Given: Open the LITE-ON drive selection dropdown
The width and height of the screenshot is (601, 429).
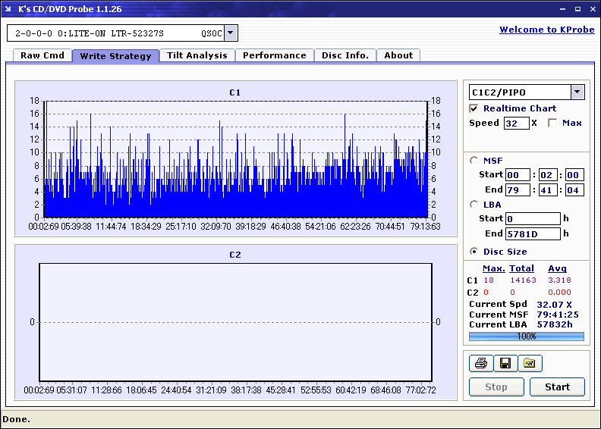Looking at the screenshot, I should click(231, 33).
